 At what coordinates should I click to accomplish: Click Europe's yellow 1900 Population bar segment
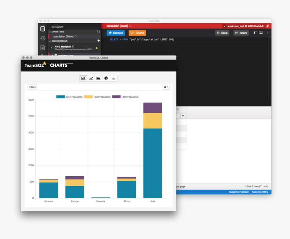pos(75,183)
